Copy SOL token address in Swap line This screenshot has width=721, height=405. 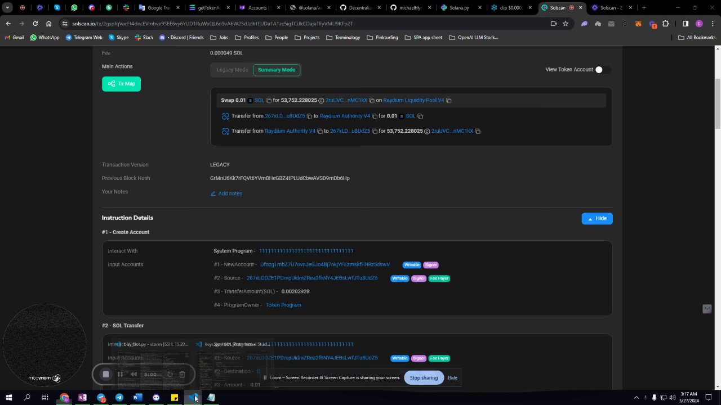point(269,101)
